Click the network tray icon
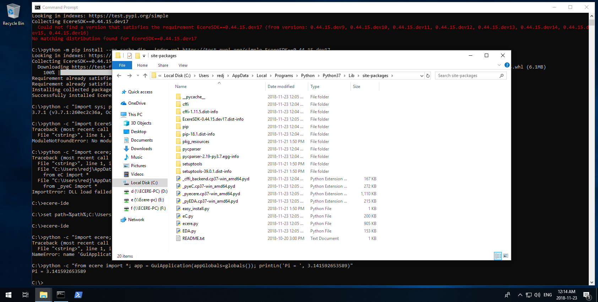 (529, 295)
